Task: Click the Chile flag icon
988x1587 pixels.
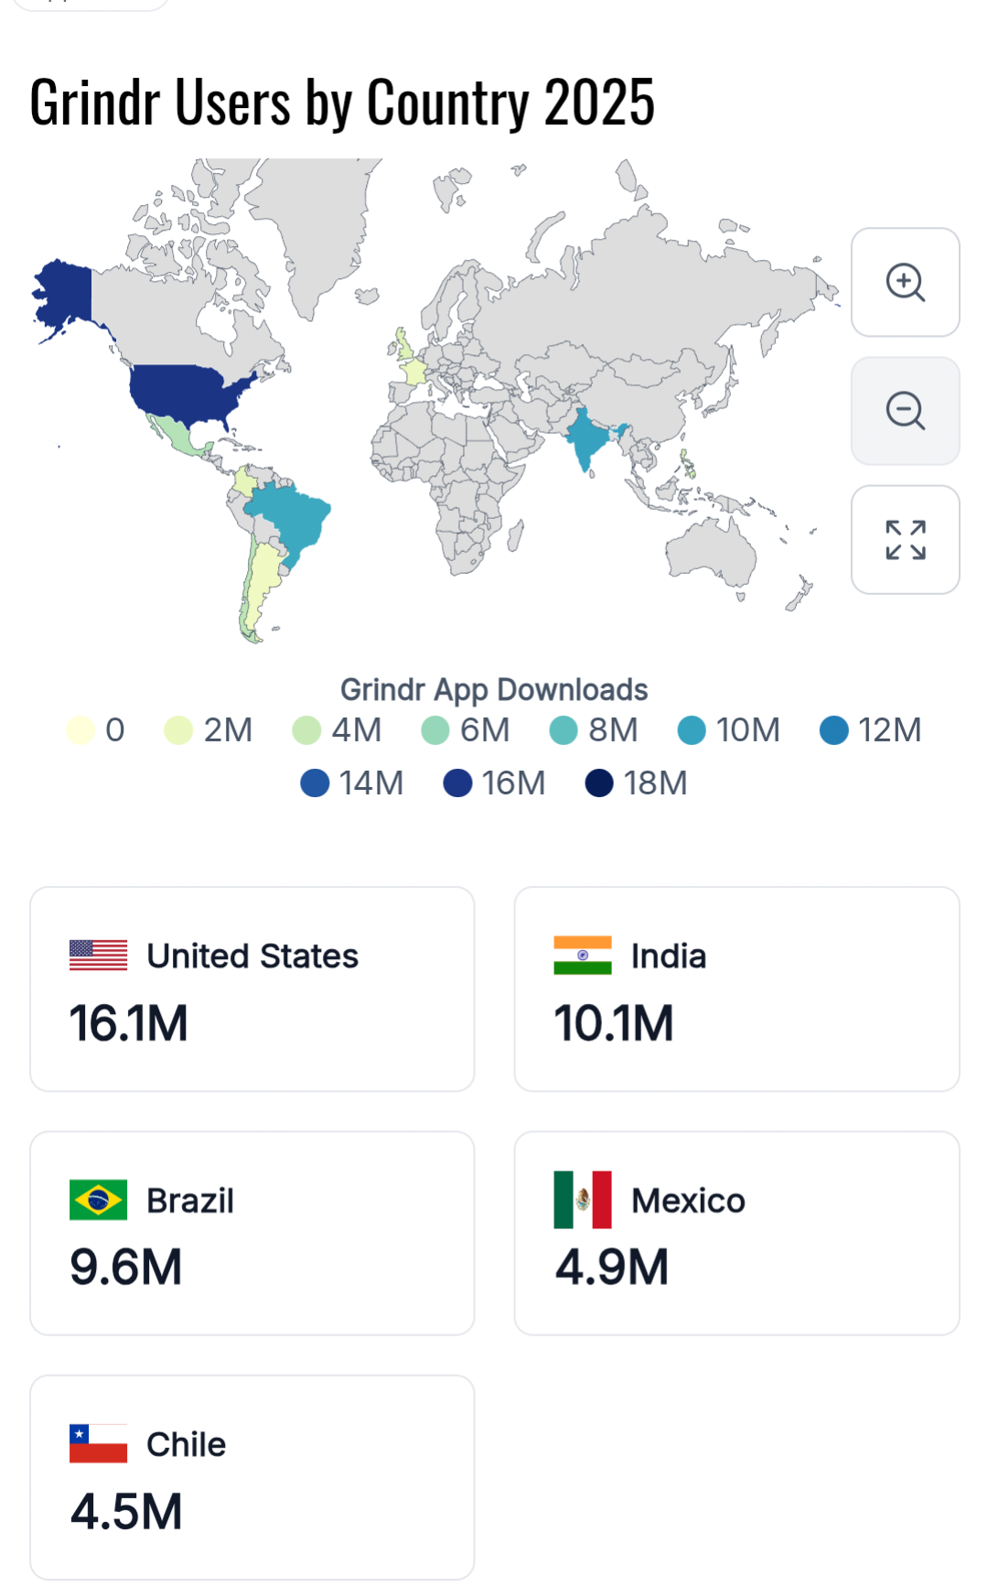Action: (98, 1443)
